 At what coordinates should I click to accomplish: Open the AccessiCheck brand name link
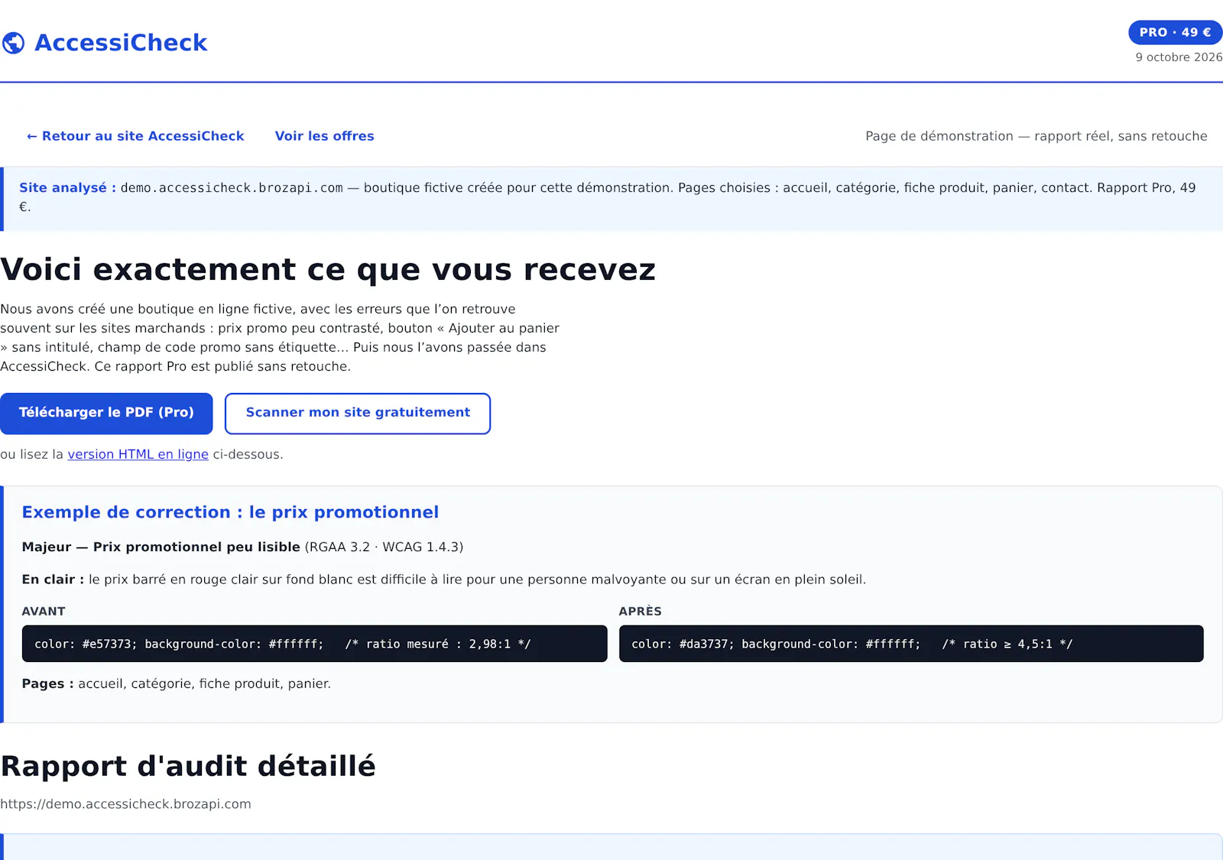click(121, 43)
